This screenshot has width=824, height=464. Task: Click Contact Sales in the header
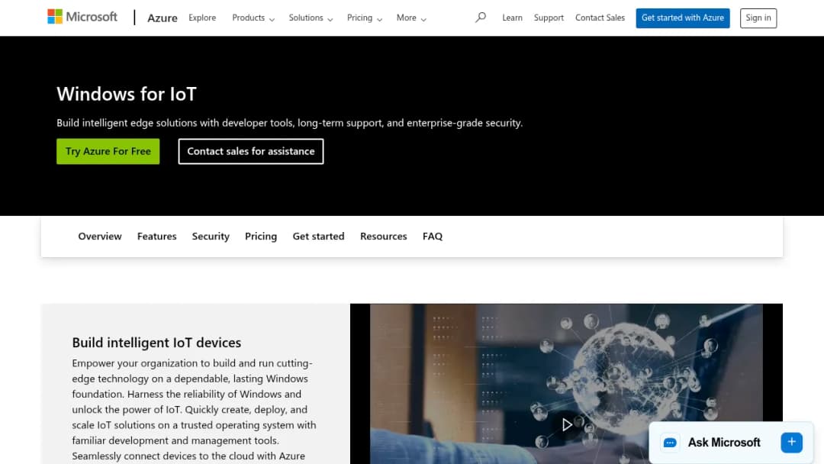[x=600, y=18]
